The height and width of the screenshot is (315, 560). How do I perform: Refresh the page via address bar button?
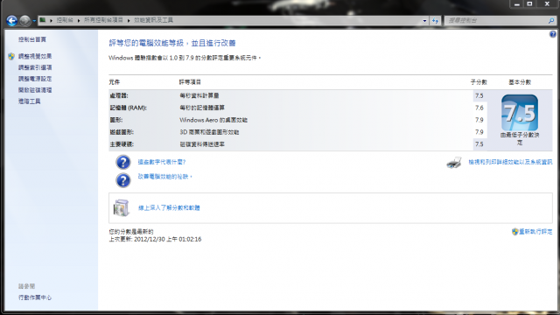pos(435,21)
